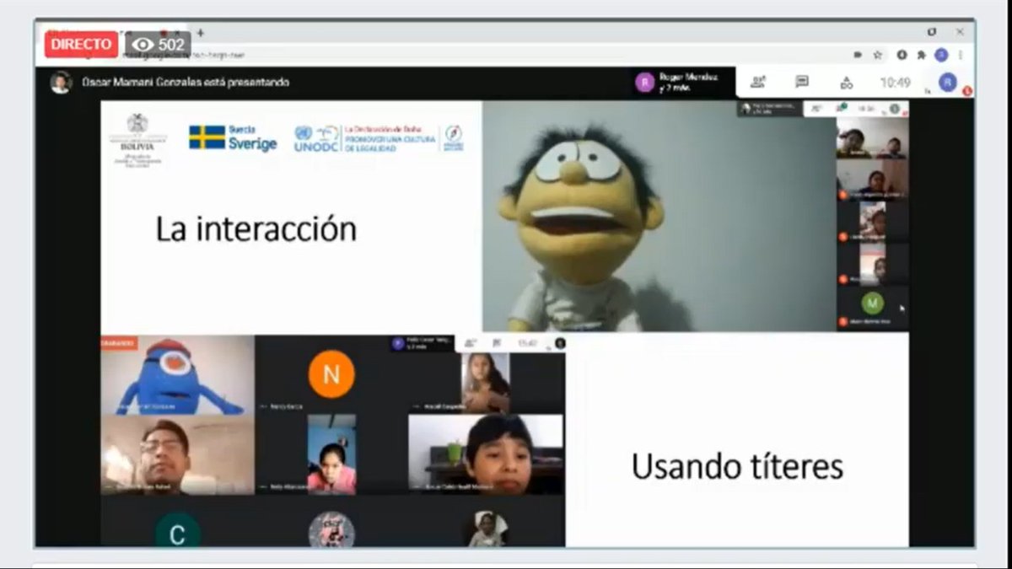Click the Meet user avatar beside 10:49
This screenshot has height=569, width=1012.
coord(948,82)
